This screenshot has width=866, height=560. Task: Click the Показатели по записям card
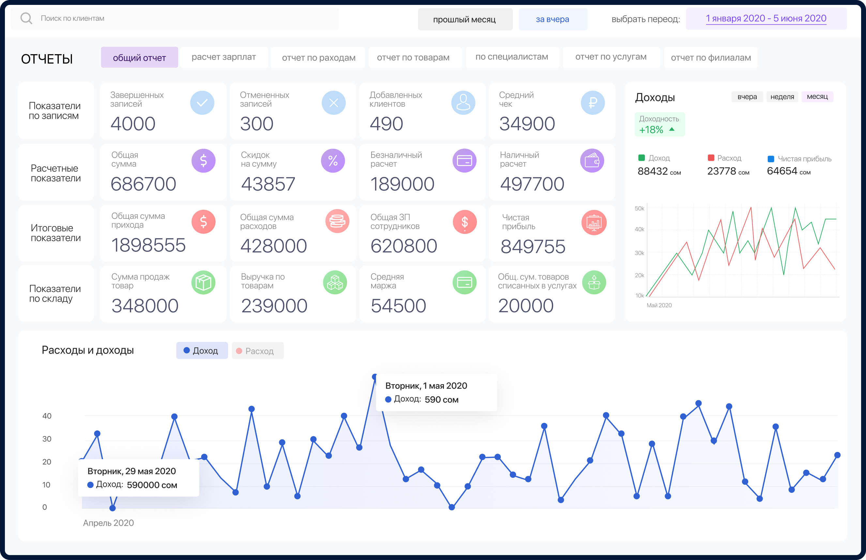click(56, 111)
